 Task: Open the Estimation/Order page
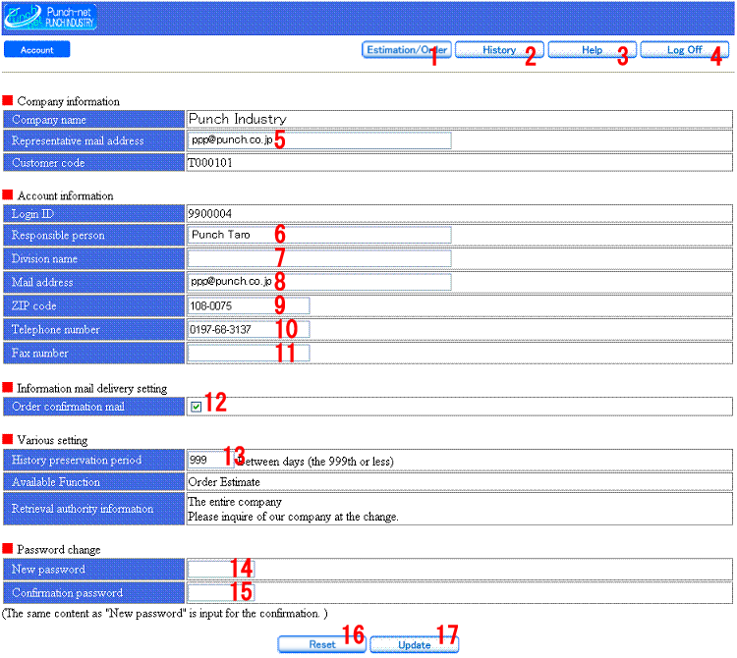pos(407,50)
